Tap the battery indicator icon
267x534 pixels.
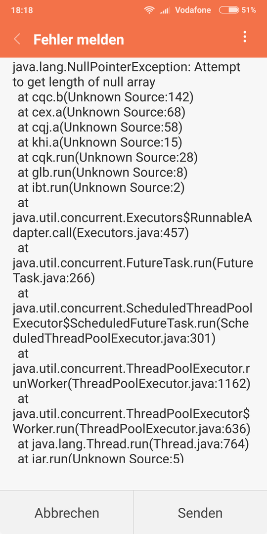[229, 10]
